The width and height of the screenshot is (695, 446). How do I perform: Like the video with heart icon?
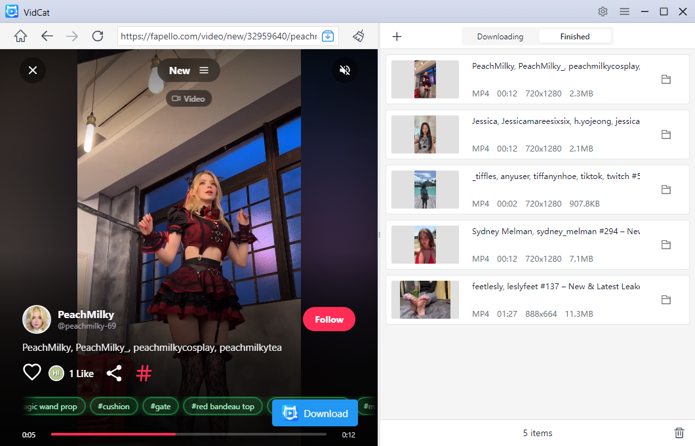[32, 373]
